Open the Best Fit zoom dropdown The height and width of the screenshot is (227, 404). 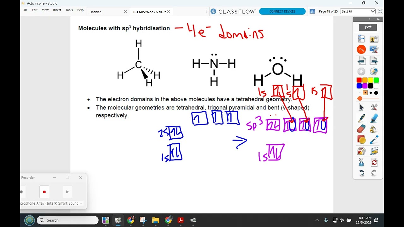coord(358,11)
